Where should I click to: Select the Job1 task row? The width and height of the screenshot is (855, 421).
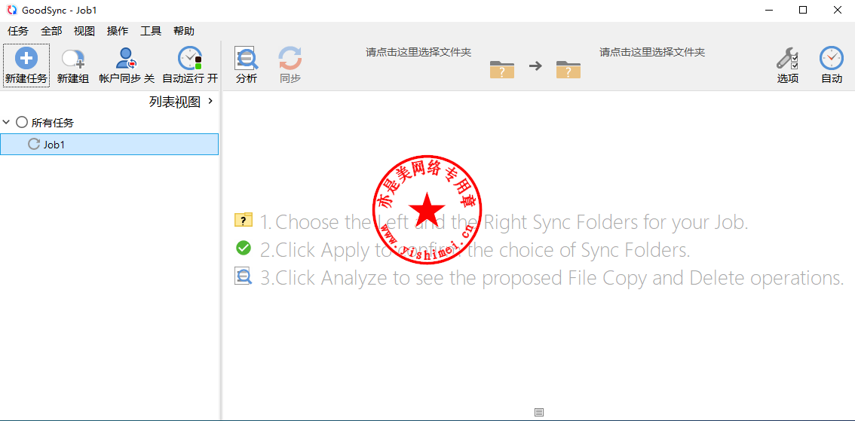109,145
